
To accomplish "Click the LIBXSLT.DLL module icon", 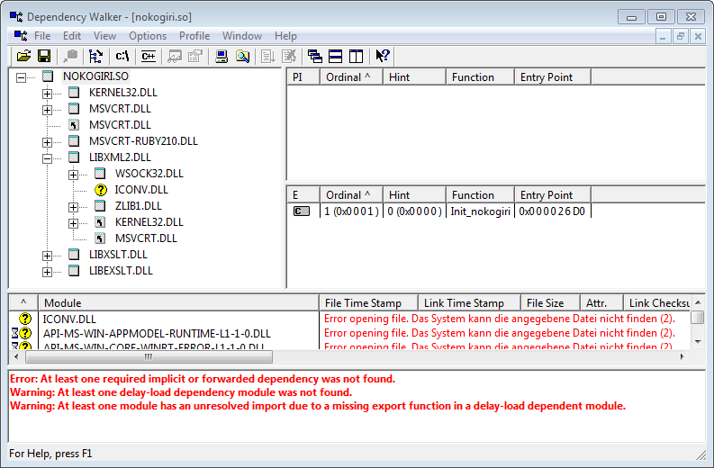I will coord(74,255).
